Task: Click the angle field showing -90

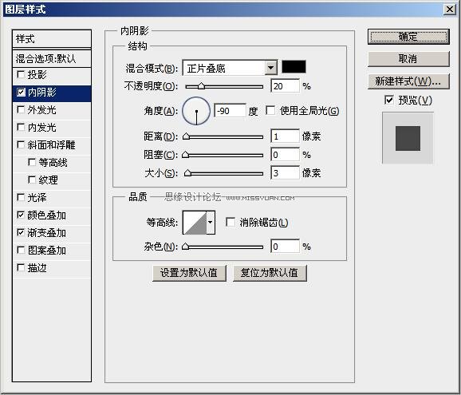Action: pyautogui.click(x=230, y=111)
